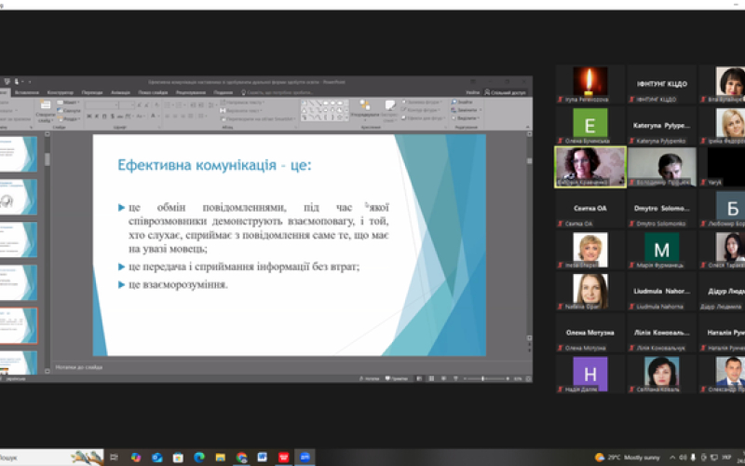Click Увійти (Sign in) button
Screen dimensions: 745x466
coord(472,92)
